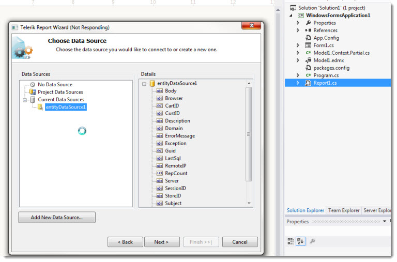Click the CartID field type icon

tap(160, 106)
